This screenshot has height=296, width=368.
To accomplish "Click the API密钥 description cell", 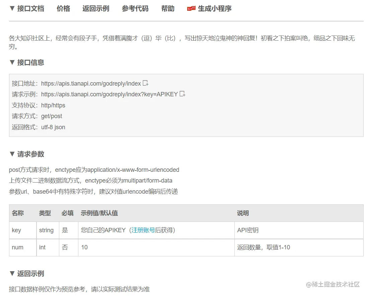I will click(299, 230).
